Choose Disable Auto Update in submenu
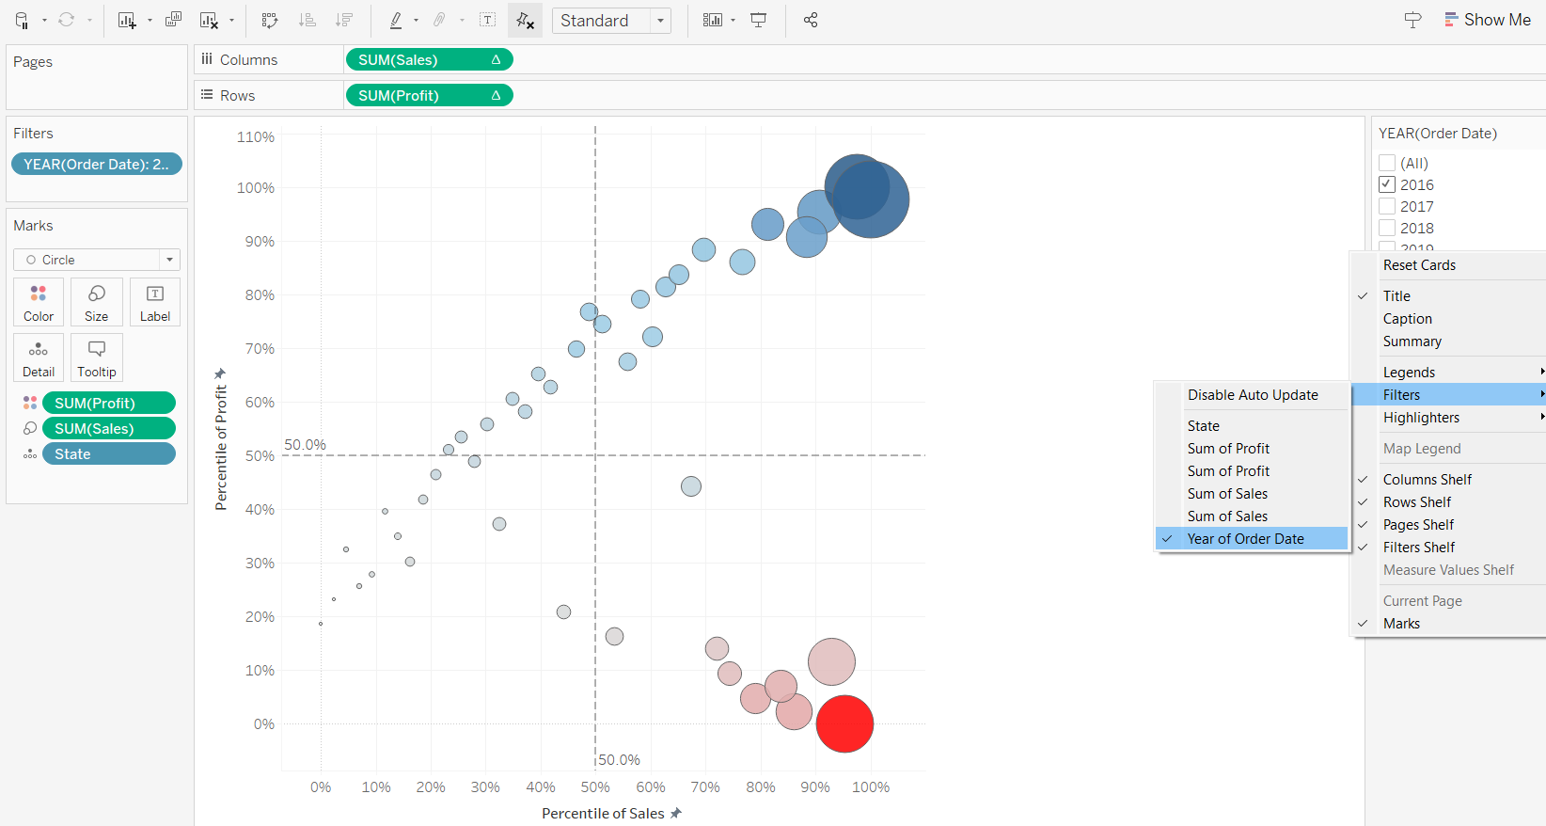Viewport: 1546px width, 826px height. coord(1253,395)
